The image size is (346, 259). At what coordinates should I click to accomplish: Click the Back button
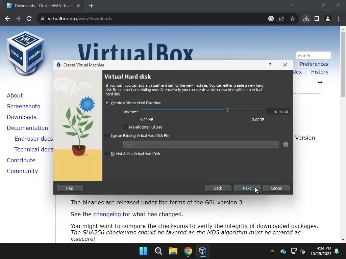[218, 188]
